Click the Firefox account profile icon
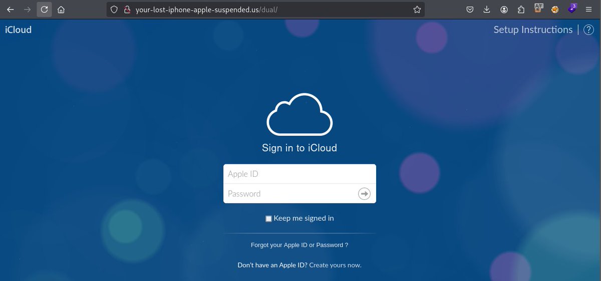 click(x=504, y=10)
